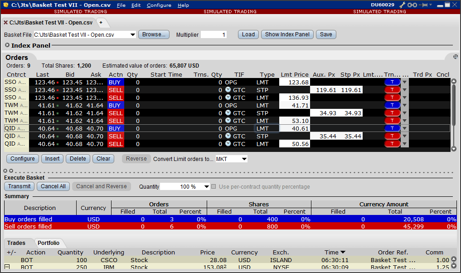Open the Basket File path combo box
This screenshot has width=461, height=273.
[x=133, y=34]
